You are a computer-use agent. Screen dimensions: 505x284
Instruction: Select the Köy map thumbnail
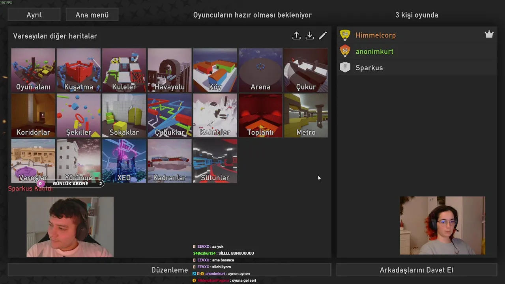point(215,70)
